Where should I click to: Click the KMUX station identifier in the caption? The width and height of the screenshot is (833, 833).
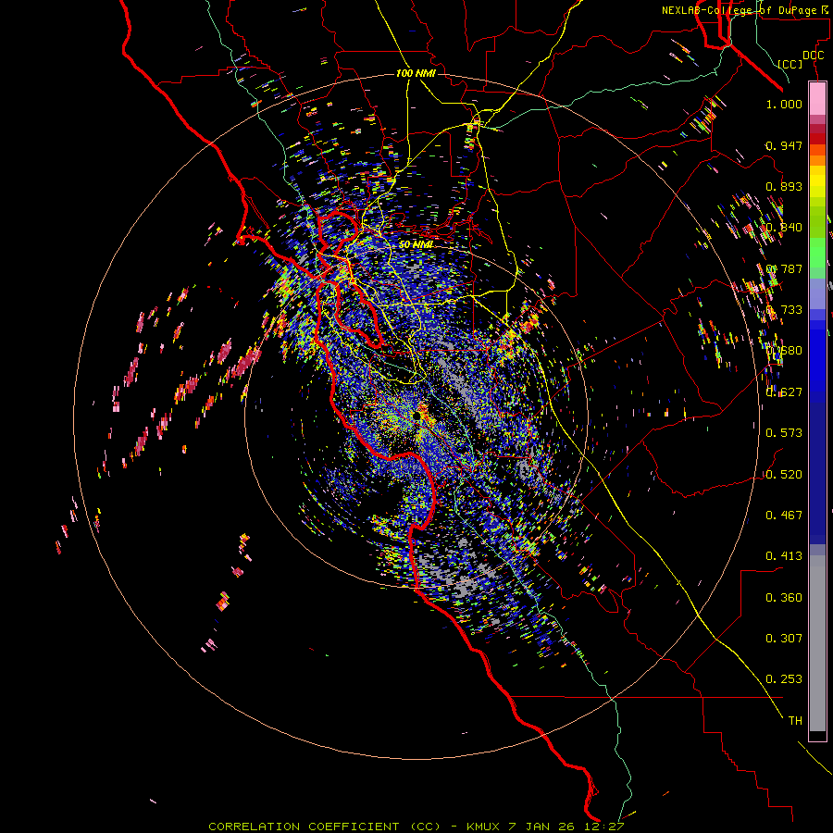(483, 827)
